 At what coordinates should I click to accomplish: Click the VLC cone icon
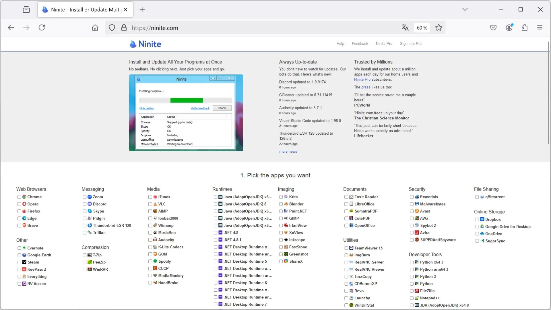click(x=155, y=204)
